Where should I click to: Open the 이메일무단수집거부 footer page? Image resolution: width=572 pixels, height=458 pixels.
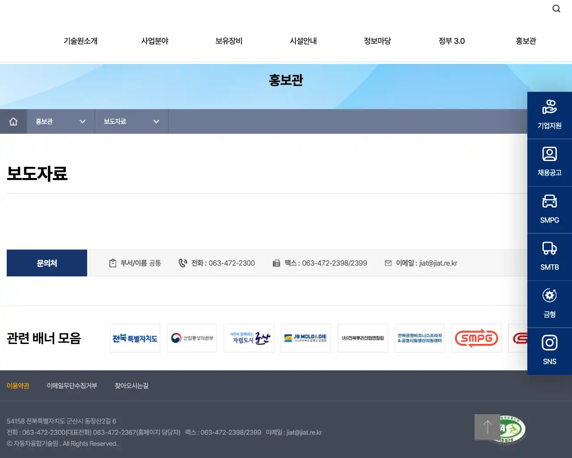point(72,386)
